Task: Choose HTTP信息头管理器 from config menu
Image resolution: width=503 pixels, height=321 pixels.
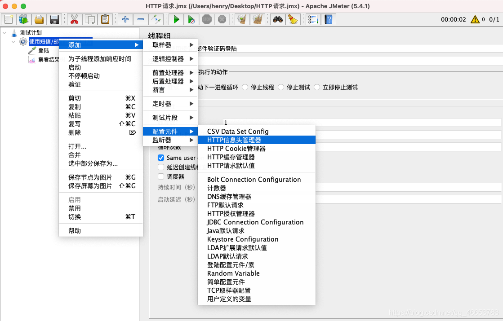Action: (257, 140)
